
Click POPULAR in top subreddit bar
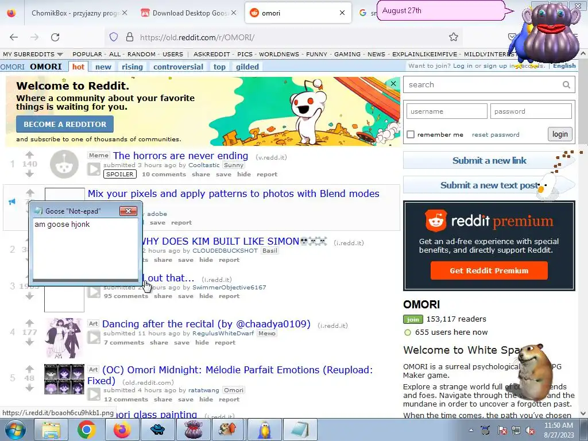[87, 55]
